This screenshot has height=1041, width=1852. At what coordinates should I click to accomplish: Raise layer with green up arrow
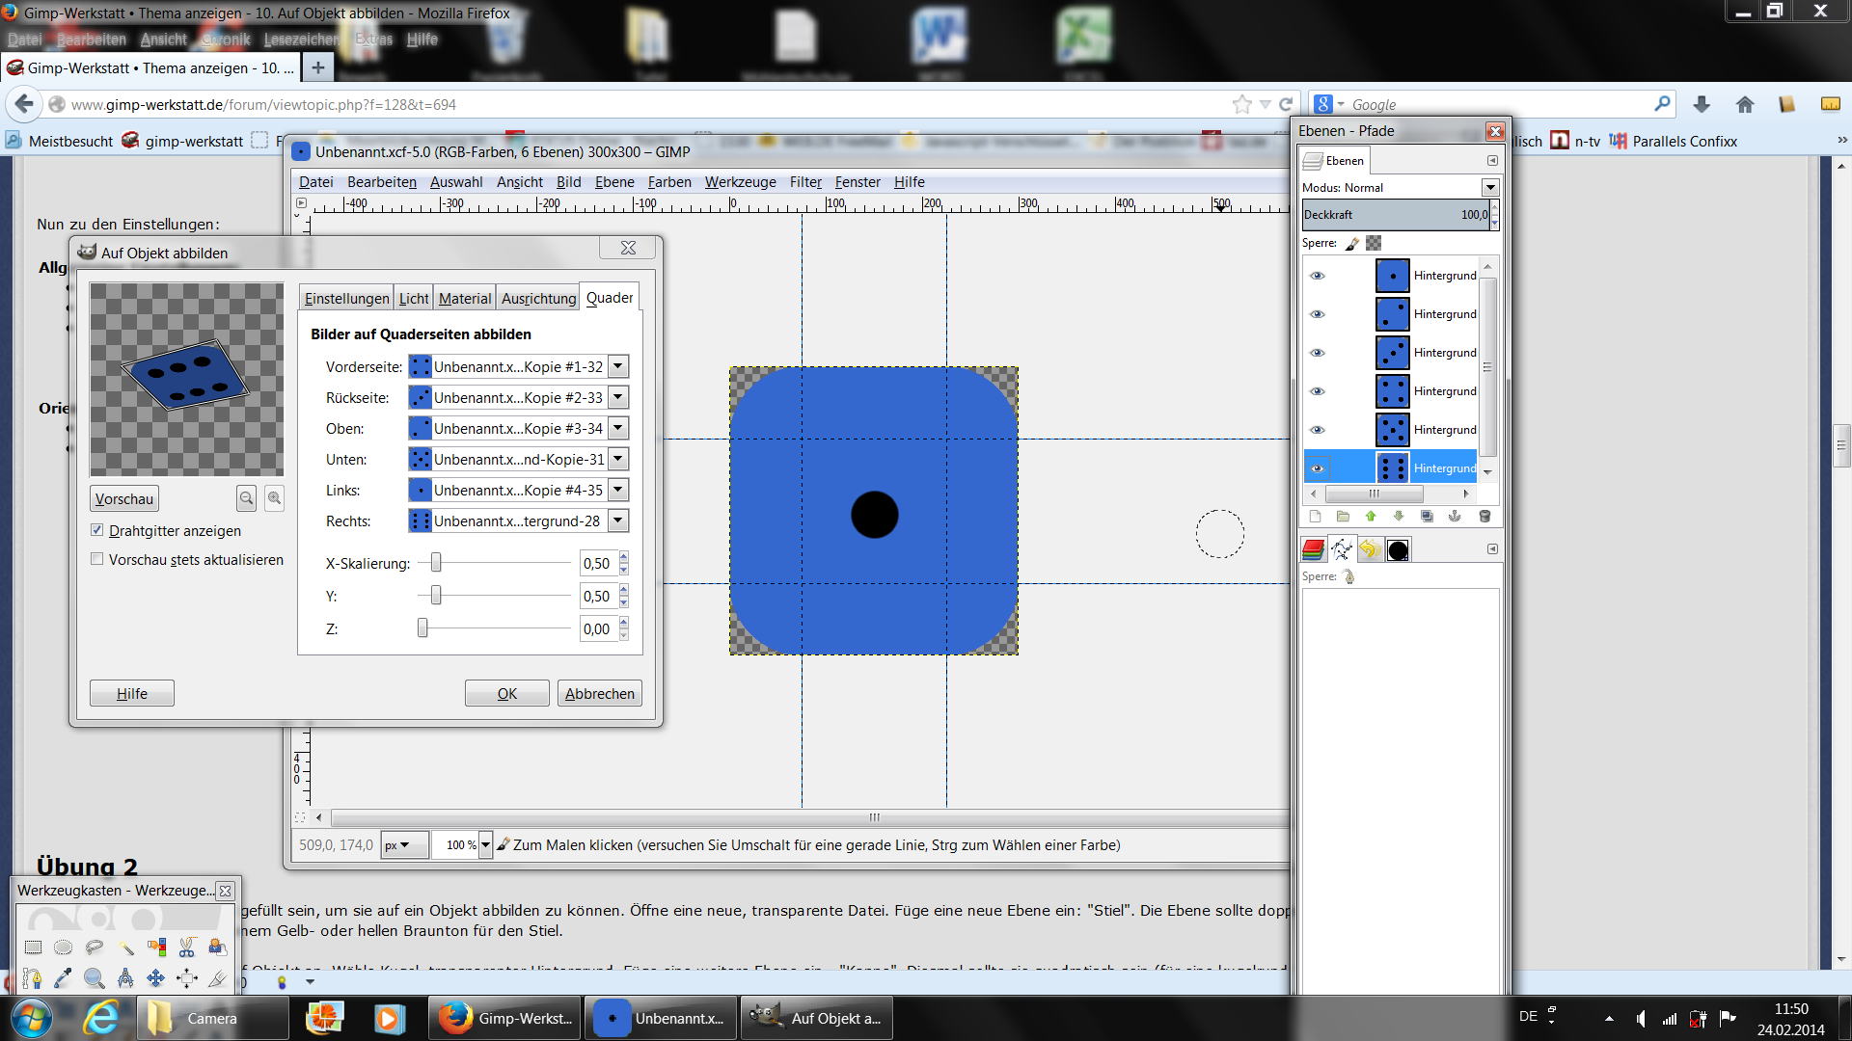pos(1371,517)
